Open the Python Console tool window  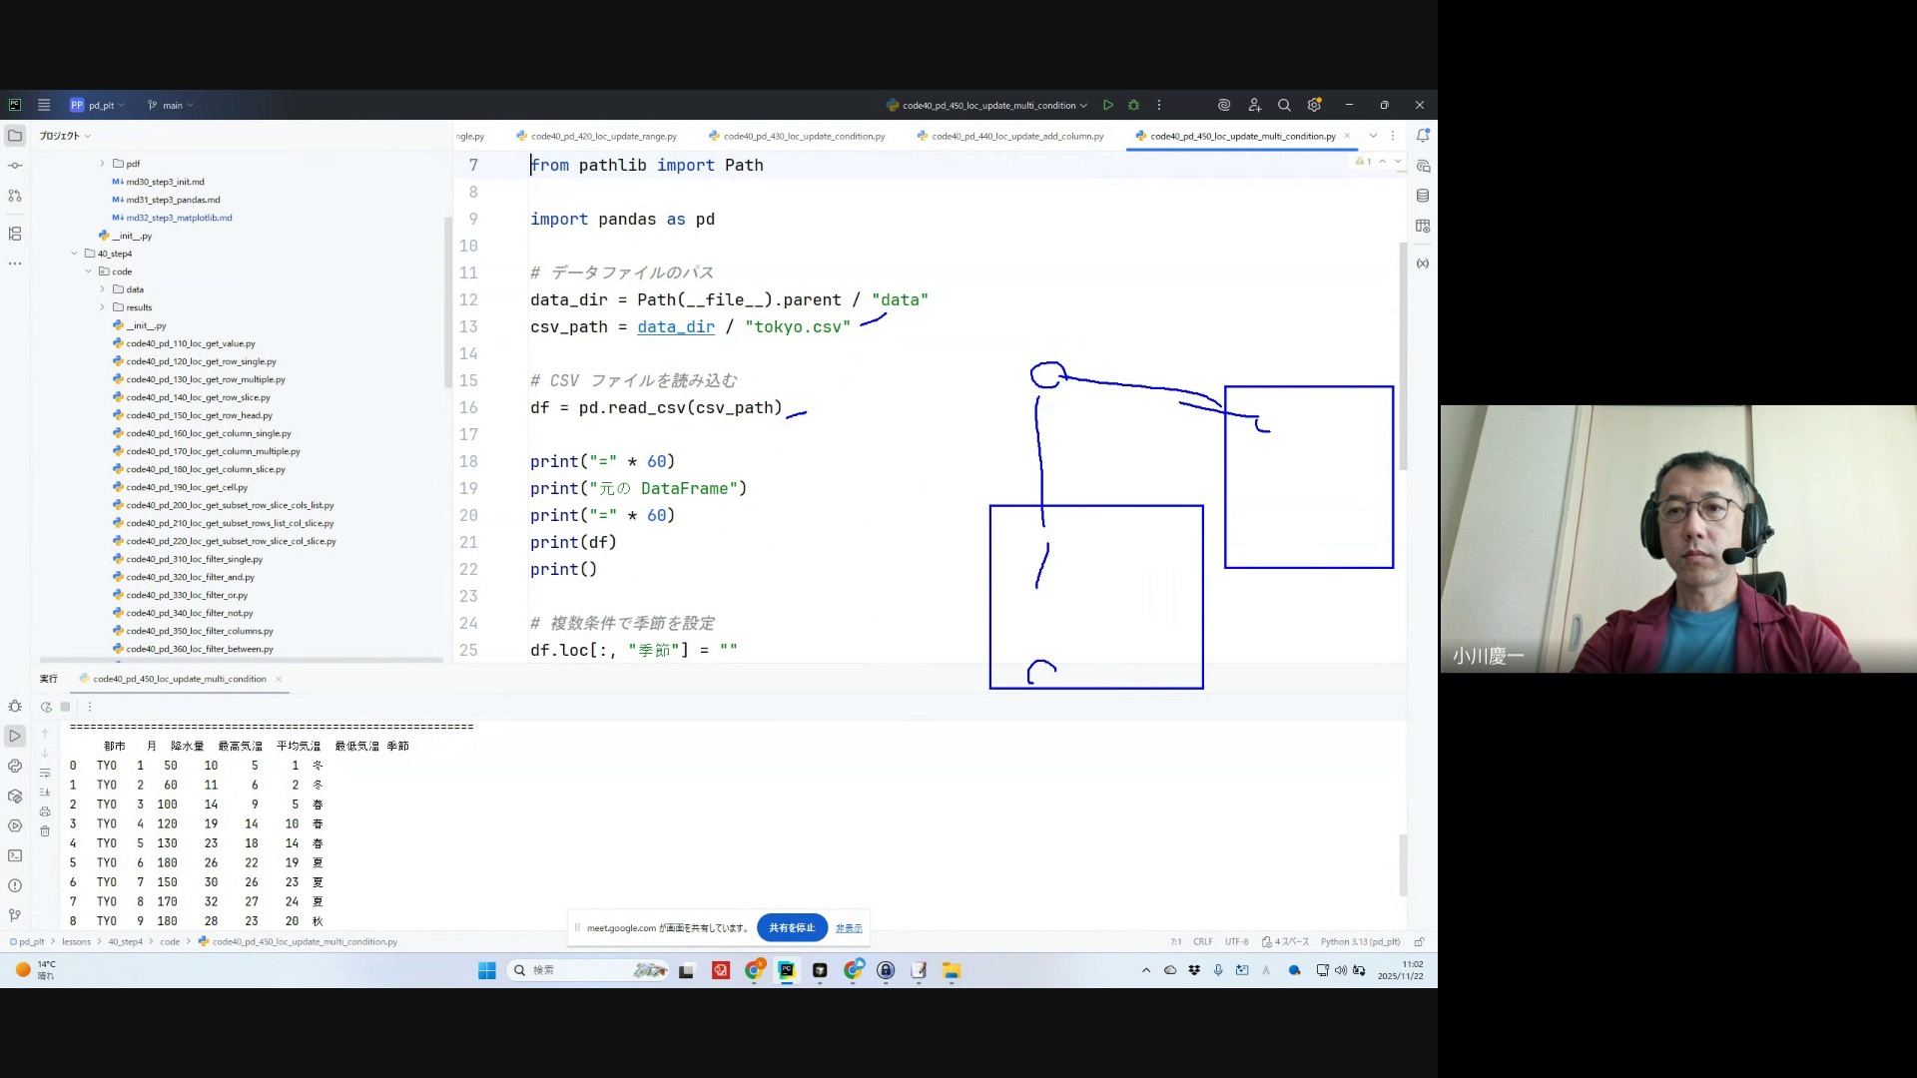point(15,767)
